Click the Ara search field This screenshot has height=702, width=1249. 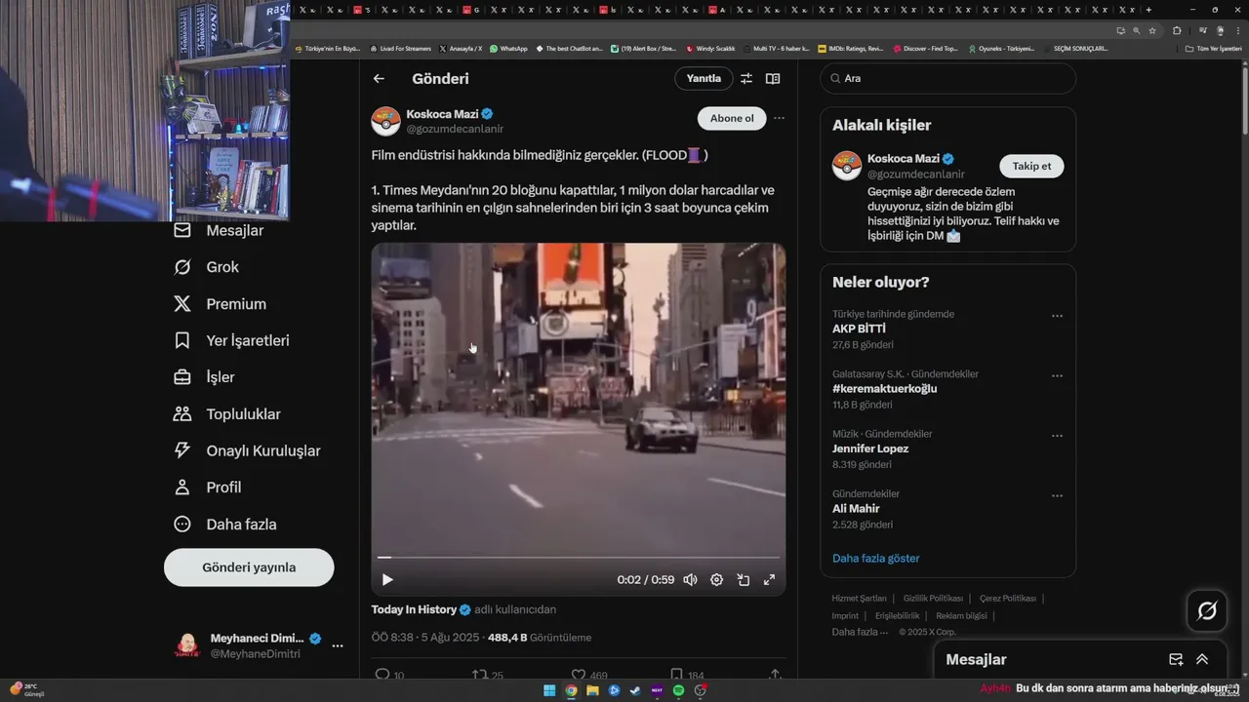[947, 79]
